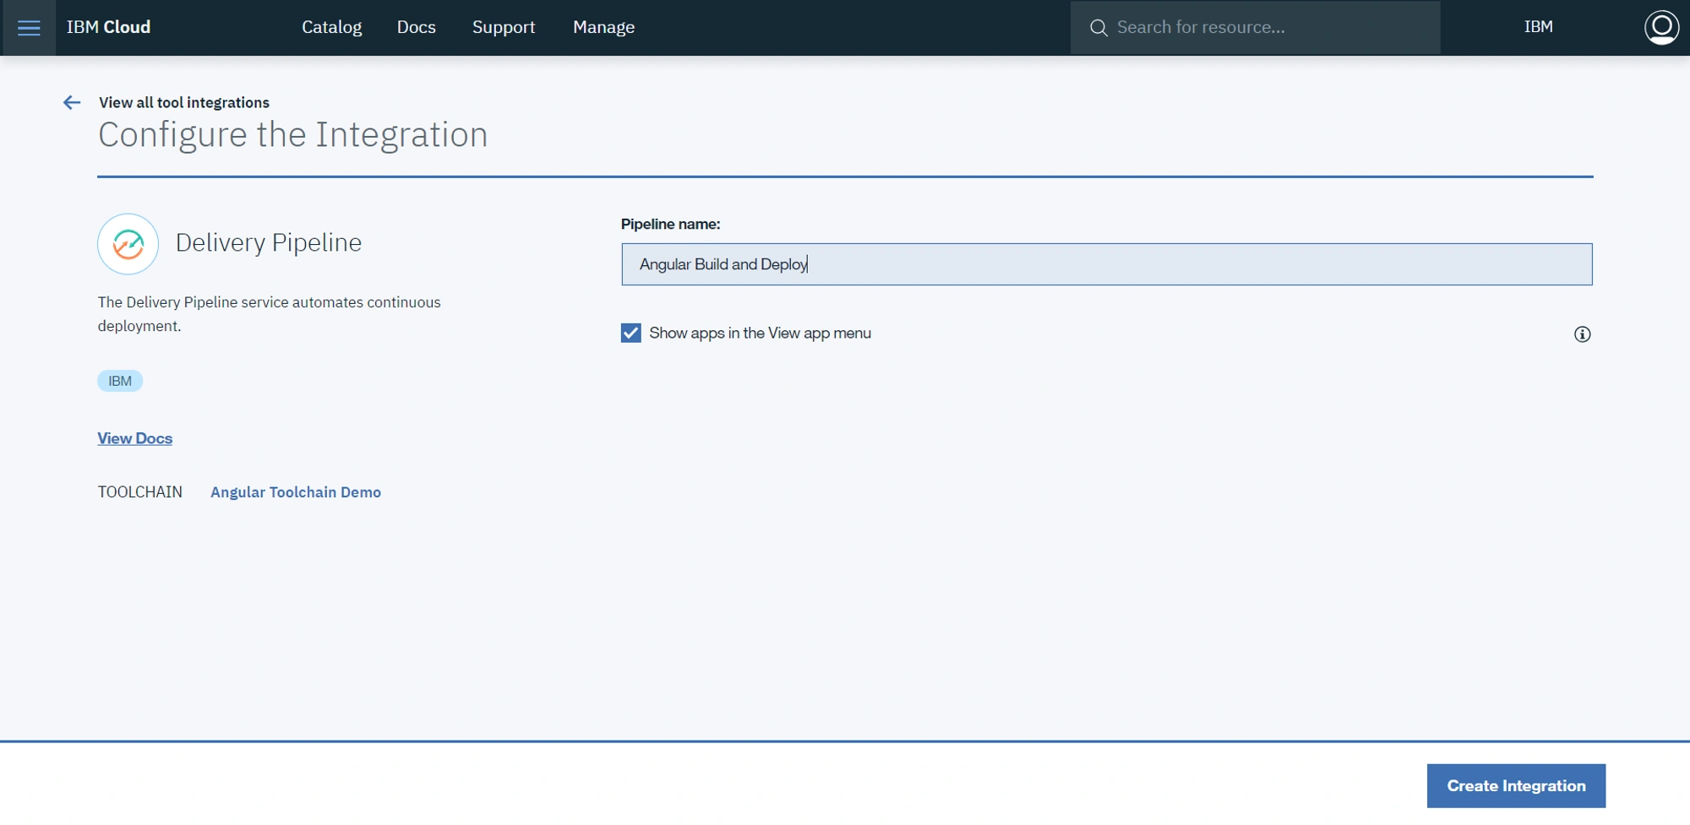Click the IBM provider tag

120,381
